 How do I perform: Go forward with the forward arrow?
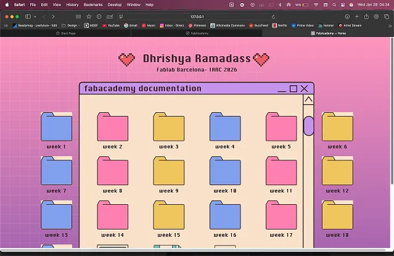[x=53, y=17]
